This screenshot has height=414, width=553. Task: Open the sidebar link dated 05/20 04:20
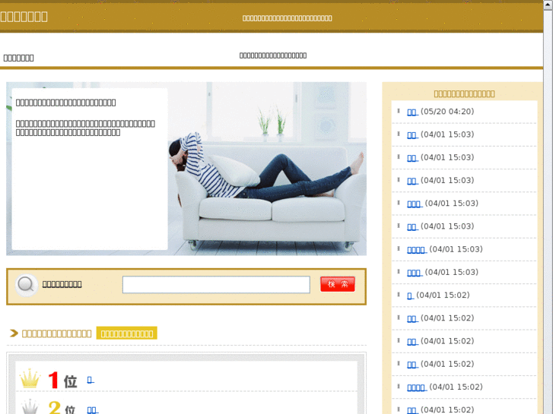coord(412,112)
